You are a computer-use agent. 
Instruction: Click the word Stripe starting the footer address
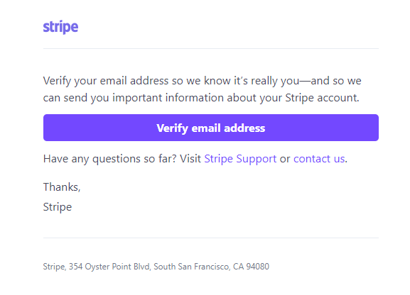coord(54,267)
